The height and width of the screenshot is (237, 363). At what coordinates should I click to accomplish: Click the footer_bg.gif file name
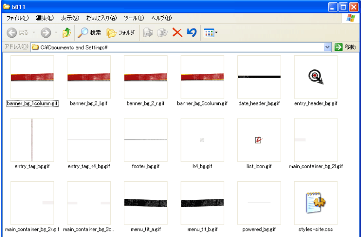(x=146, y=166)
